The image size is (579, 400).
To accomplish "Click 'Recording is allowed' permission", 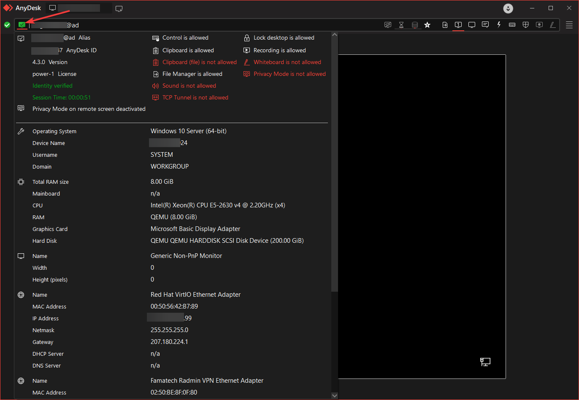I will (x=280, y=50).
